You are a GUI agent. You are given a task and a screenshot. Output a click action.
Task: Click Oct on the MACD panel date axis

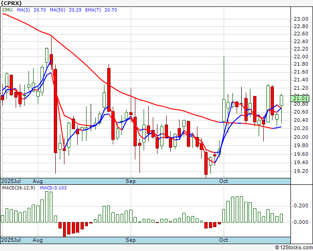click(224, 240)
